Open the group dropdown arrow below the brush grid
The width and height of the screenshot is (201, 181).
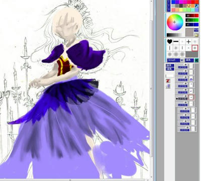coord(182,60)
